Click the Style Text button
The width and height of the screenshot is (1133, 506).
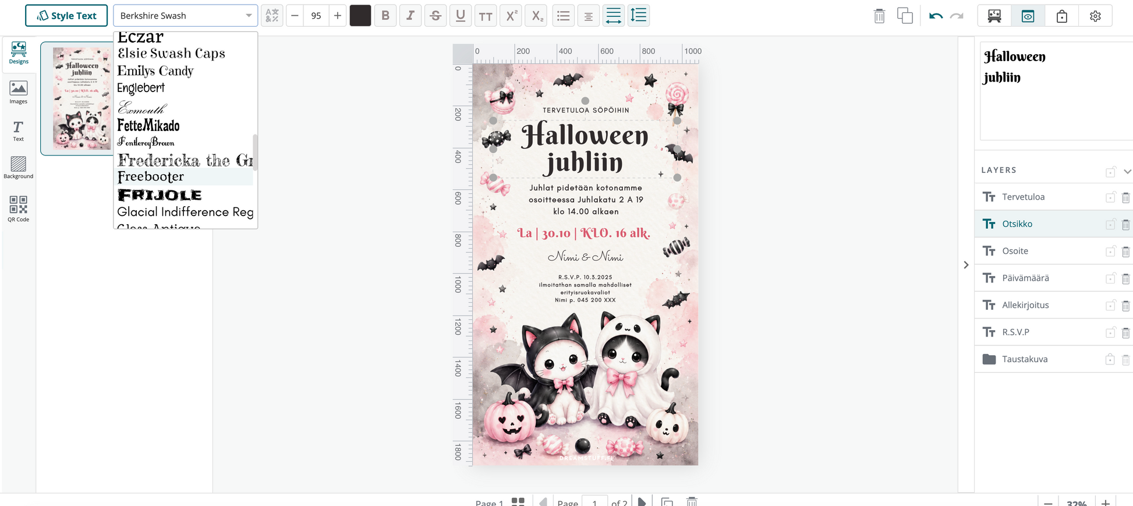[66, 16]
